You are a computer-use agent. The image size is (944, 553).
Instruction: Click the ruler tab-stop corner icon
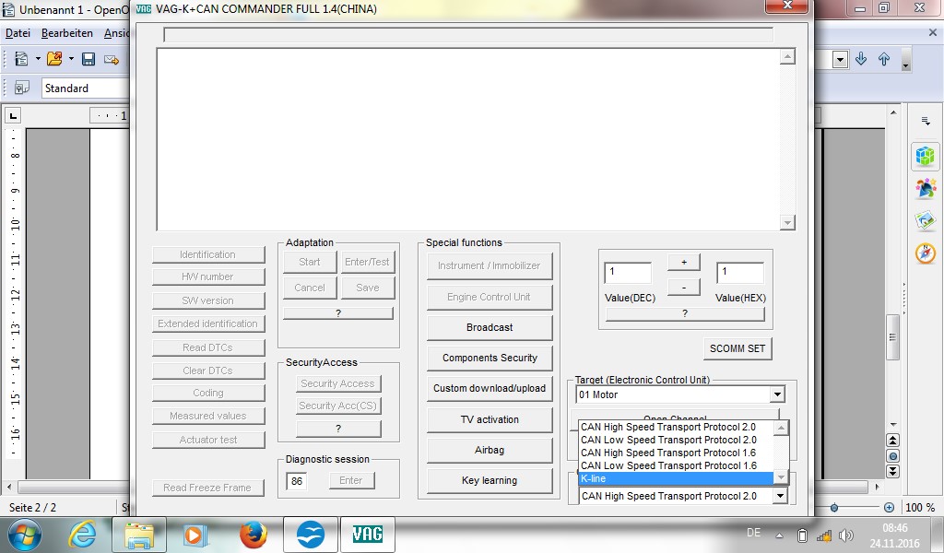coord(13,115)
